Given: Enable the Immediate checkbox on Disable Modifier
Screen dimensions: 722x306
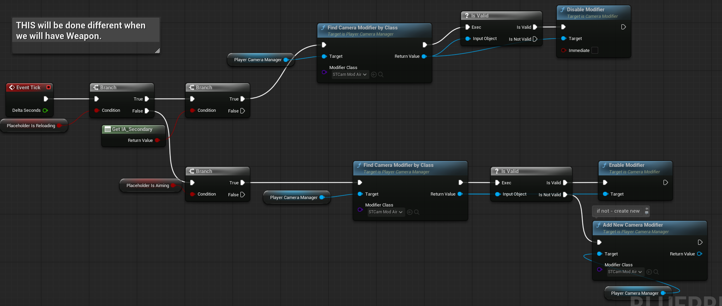Looking at the screenshot, I should (x=595, y=50).
